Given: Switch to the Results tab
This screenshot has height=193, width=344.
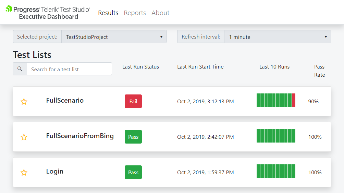Looking at the screenshot, I should [x=108, y=13].
